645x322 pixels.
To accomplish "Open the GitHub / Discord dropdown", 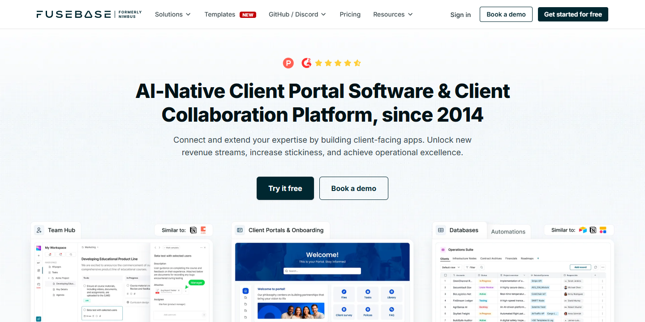I will coord(297,14).
